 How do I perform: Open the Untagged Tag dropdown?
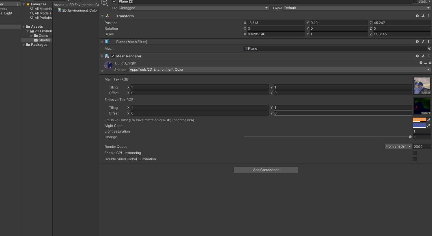click(194, 8)
